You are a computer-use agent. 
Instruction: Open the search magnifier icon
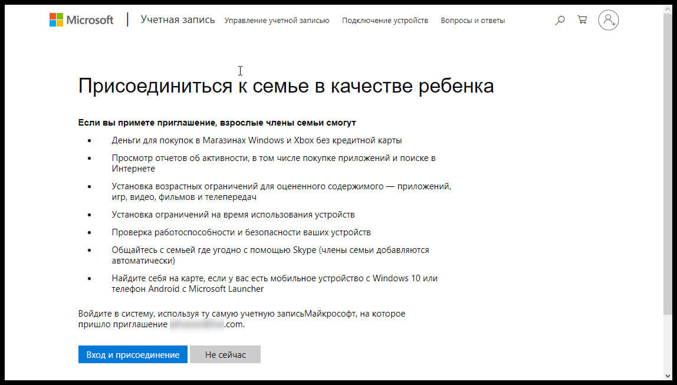(560, 20)
